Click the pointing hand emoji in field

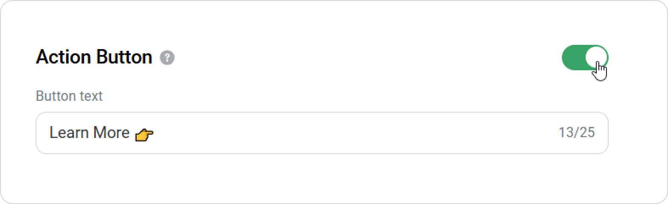[x=144, y=135]
